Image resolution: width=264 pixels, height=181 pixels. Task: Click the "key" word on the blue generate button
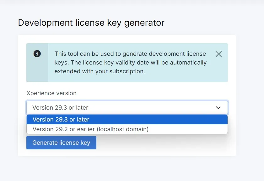pyautogui.click(x=85, y=143)
